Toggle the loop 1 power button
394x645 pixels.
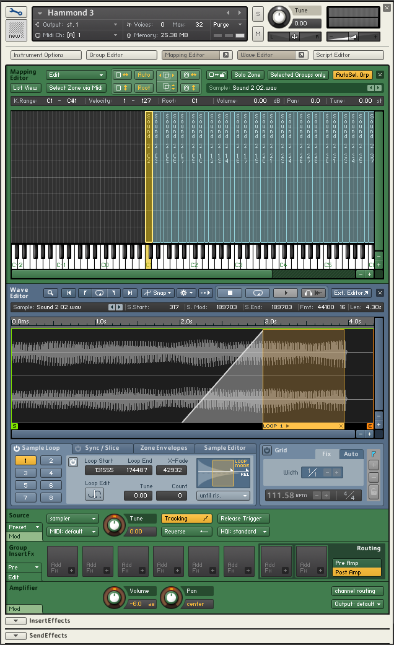point(73,462)
